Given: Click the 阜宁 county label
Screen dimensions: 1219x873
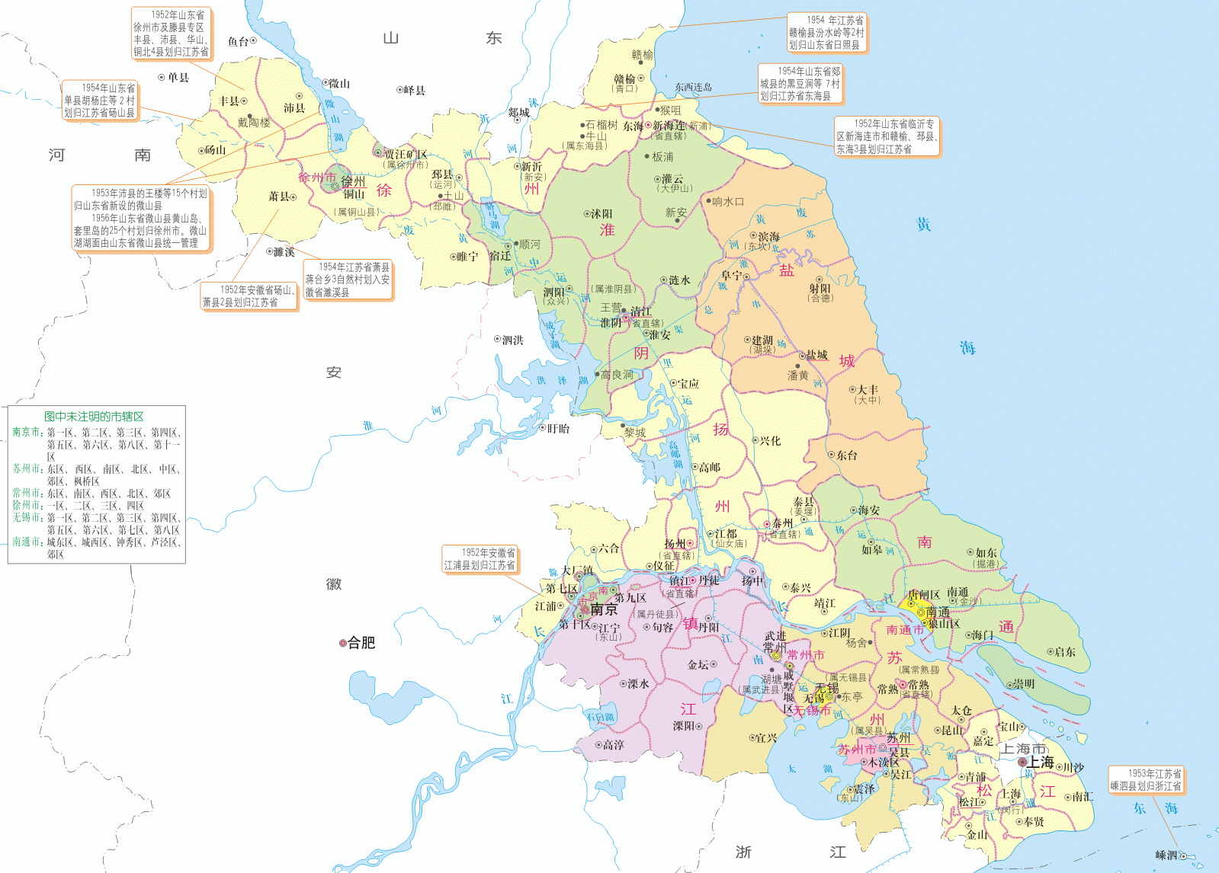Looking at the screenshot, I should click(x=732, y=276).
